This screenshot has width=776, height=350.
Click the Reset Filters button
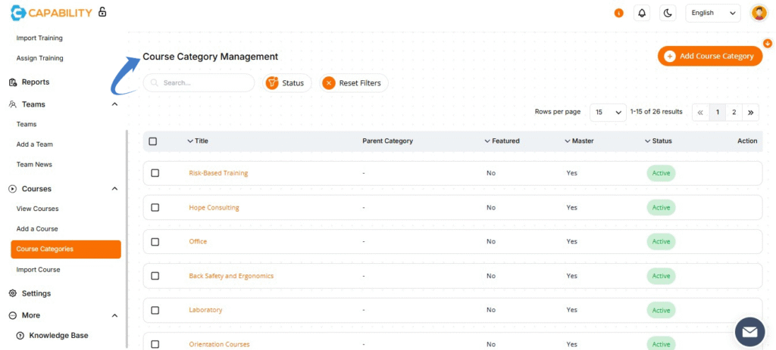tap(354, 83)
